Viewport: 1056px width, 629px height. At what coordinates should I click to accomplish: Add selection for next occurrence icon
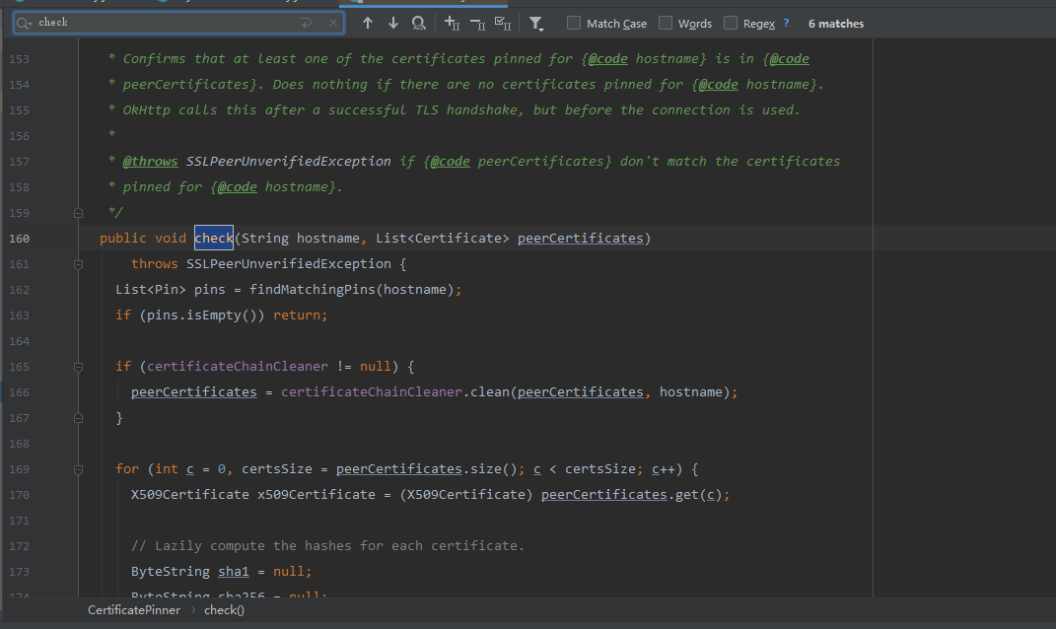tap(452, 24)
